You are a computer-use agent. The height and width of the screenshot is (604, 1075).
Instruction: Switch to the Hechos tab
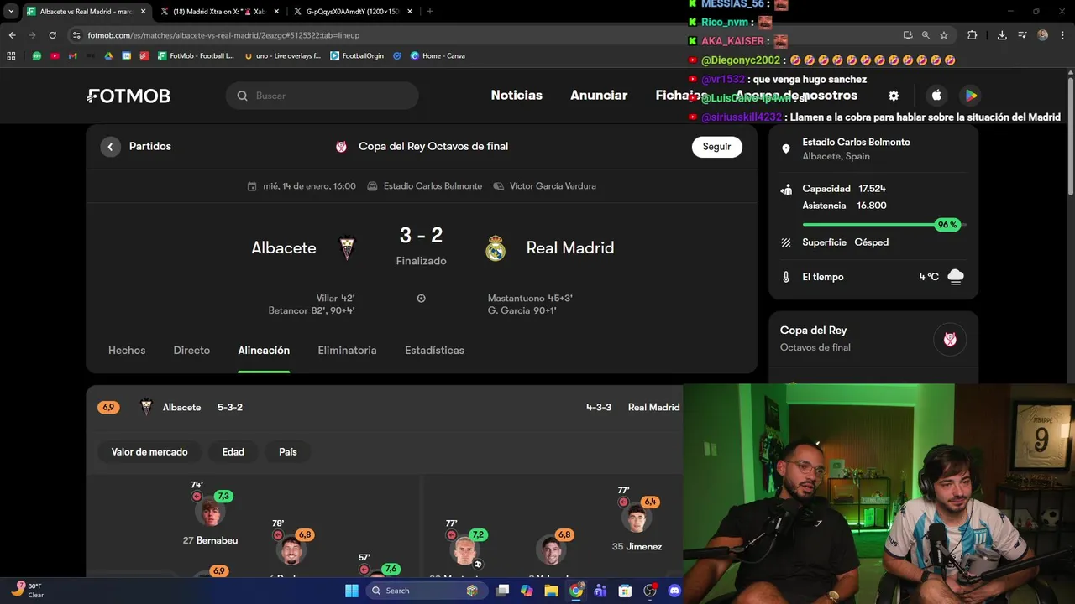pos(127,351)
